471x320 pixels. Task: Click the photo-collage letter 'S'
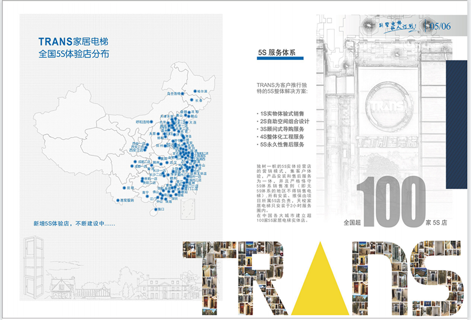pyautogui.click(x=436, y=278)
